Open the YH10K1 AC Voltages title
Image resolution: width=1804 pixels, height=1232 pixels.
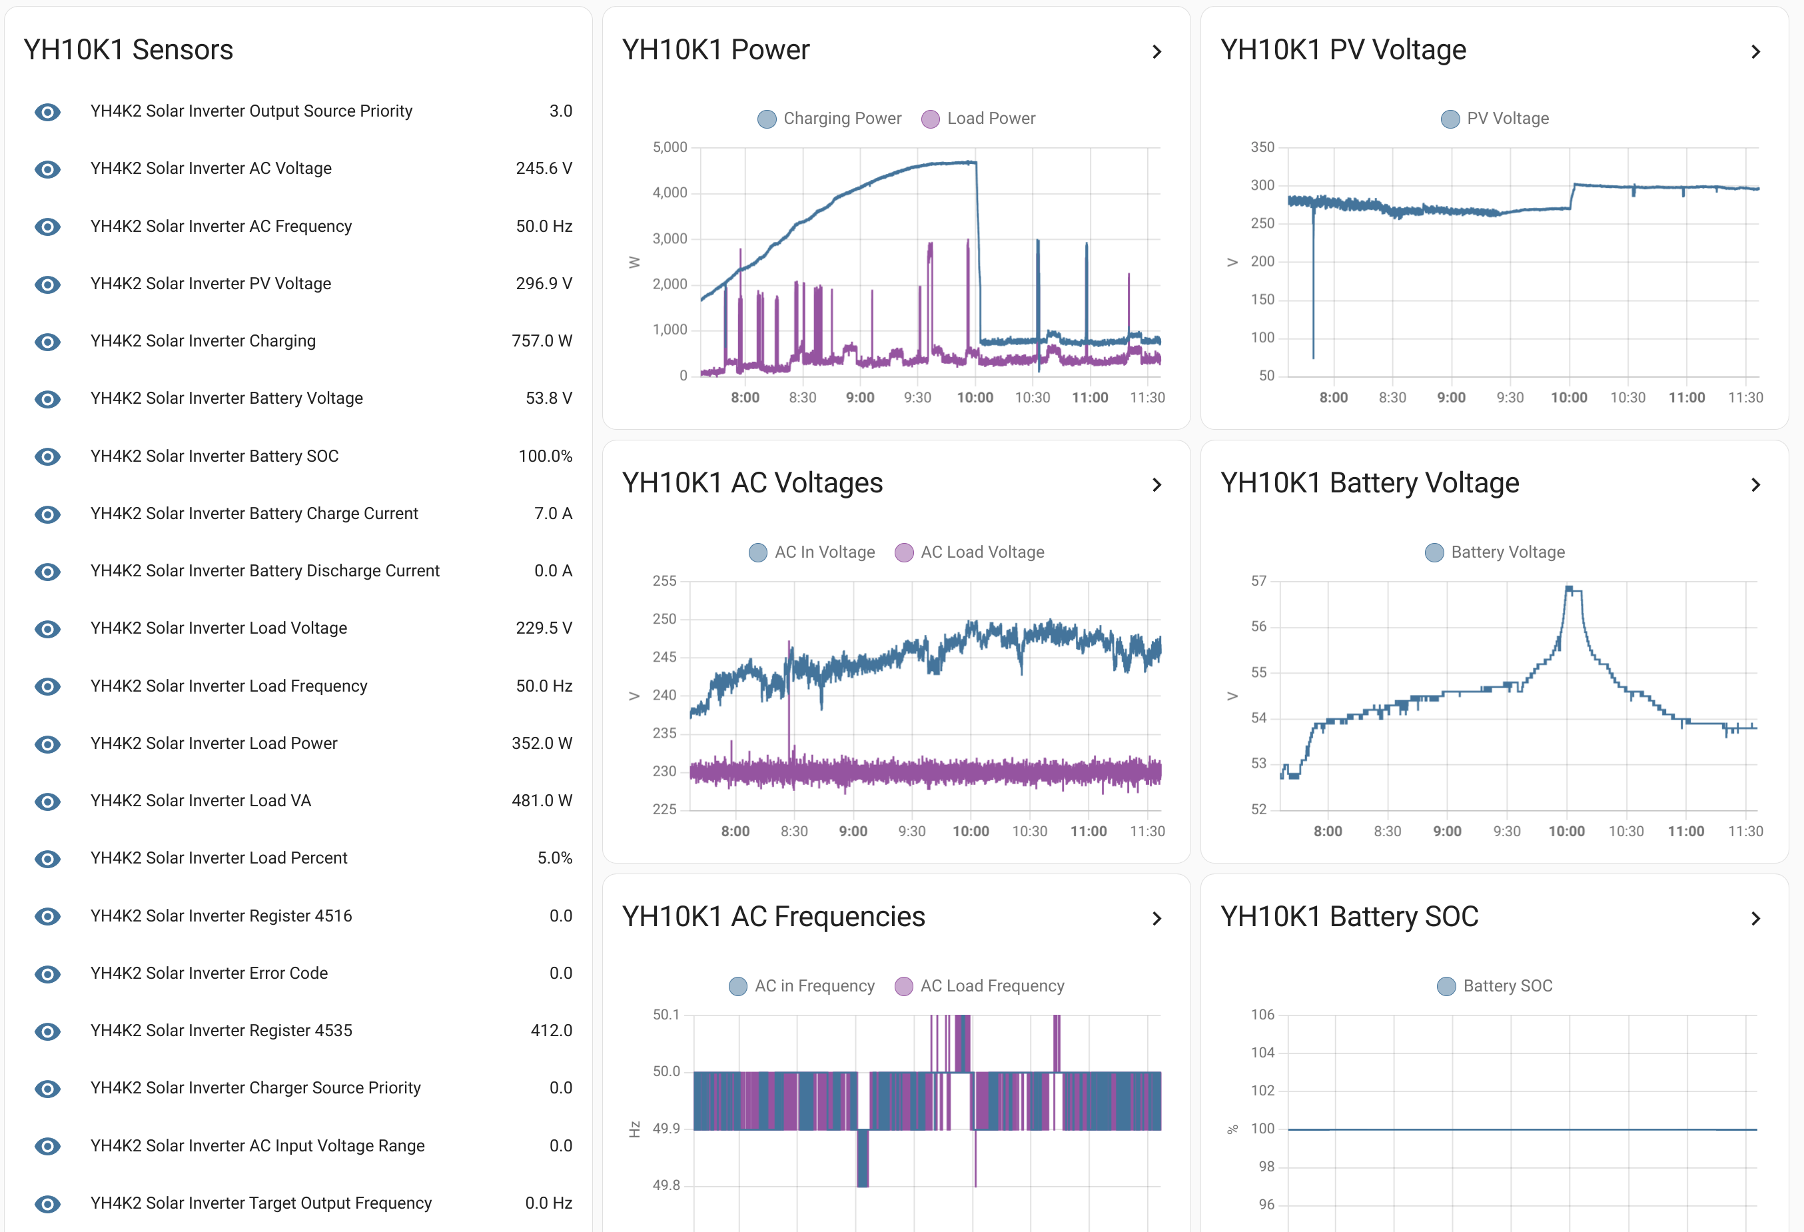click(752, 484)
